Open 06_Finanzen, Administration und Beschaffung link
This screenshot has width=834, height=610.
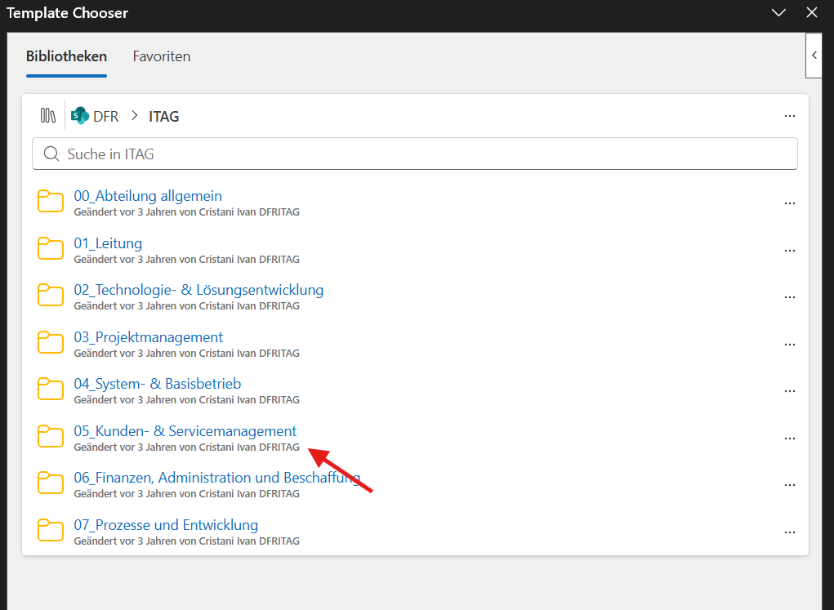pyautogui.click(x=217, y=478)
